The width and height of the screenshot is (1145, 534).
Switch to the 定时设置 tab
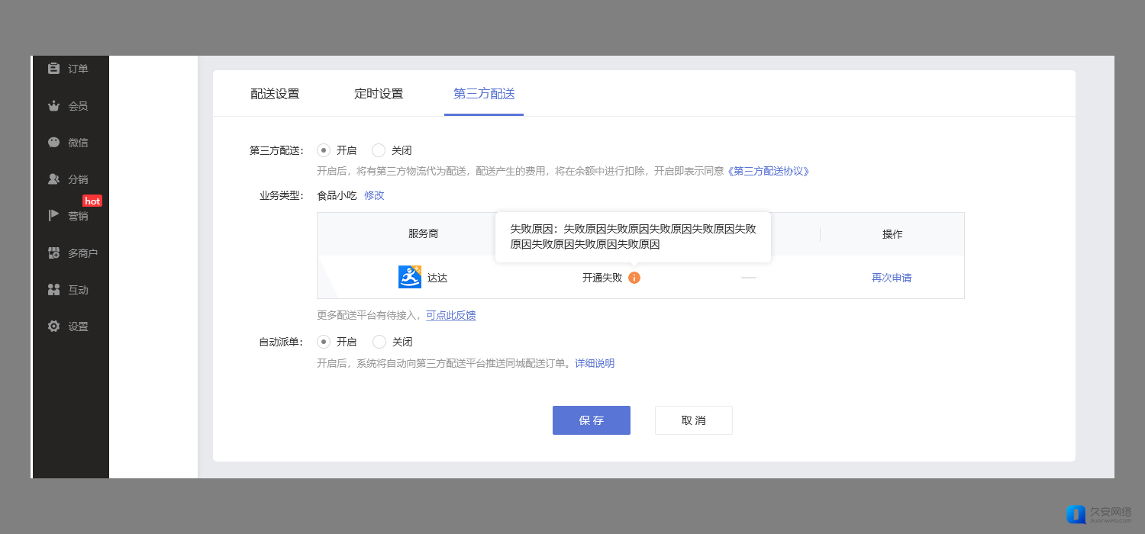[379, 94]
